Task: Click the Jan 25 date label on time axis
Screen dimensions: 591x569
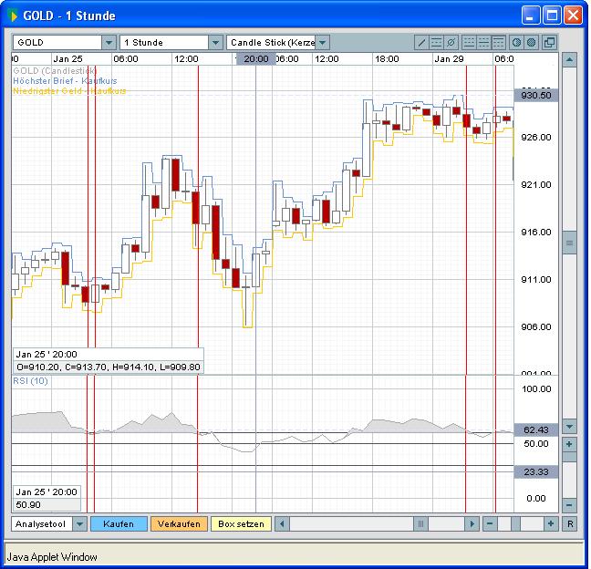Action: (x=67, y=59)
